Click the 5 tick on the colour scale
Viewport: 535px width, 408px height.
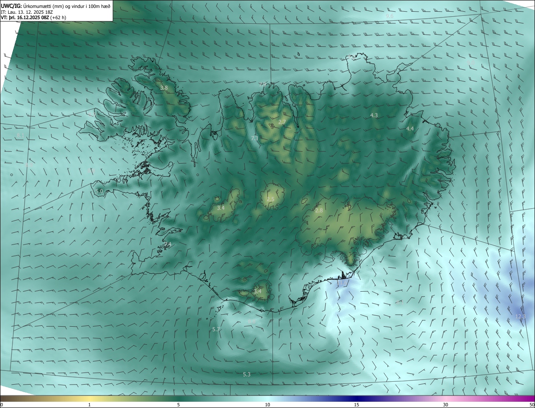click(x=178, y=405)
